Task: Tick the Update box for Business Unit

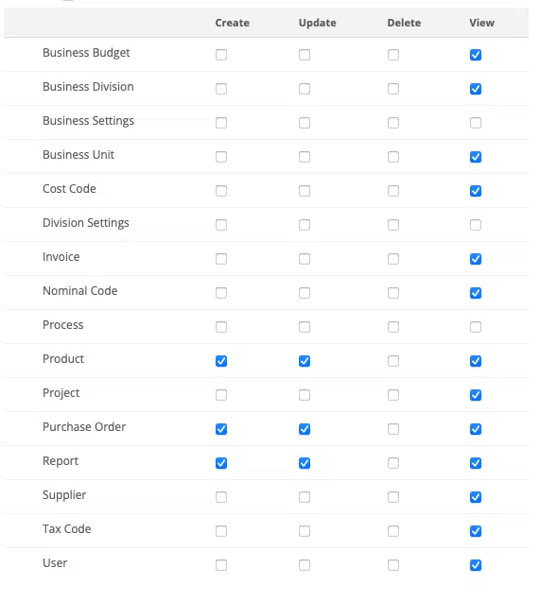Action: pyautogui.click(x=305, y=157)
